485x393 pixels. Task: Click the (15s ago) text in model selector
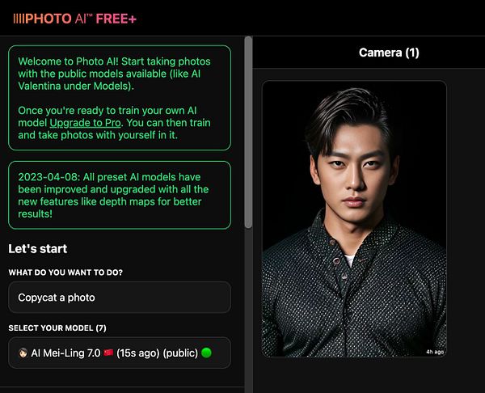tap(138, 353)
